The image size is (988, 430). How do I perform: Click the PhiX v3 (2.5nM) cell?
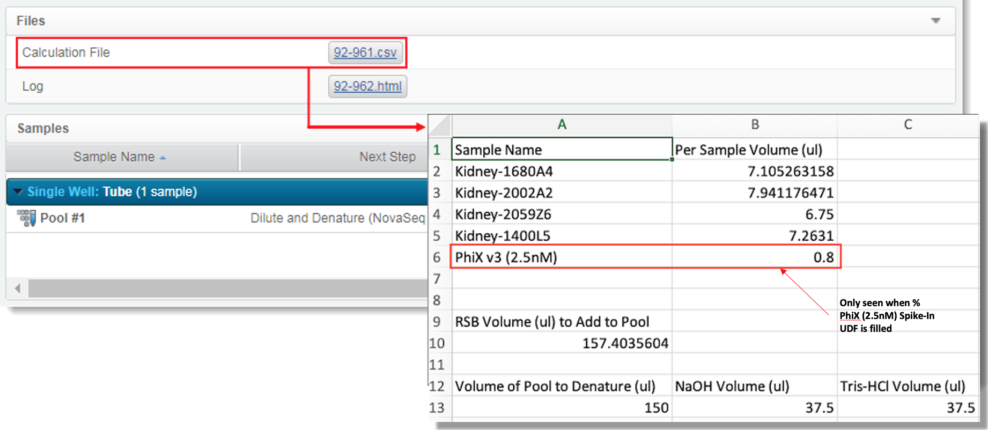tap(561, 257)
